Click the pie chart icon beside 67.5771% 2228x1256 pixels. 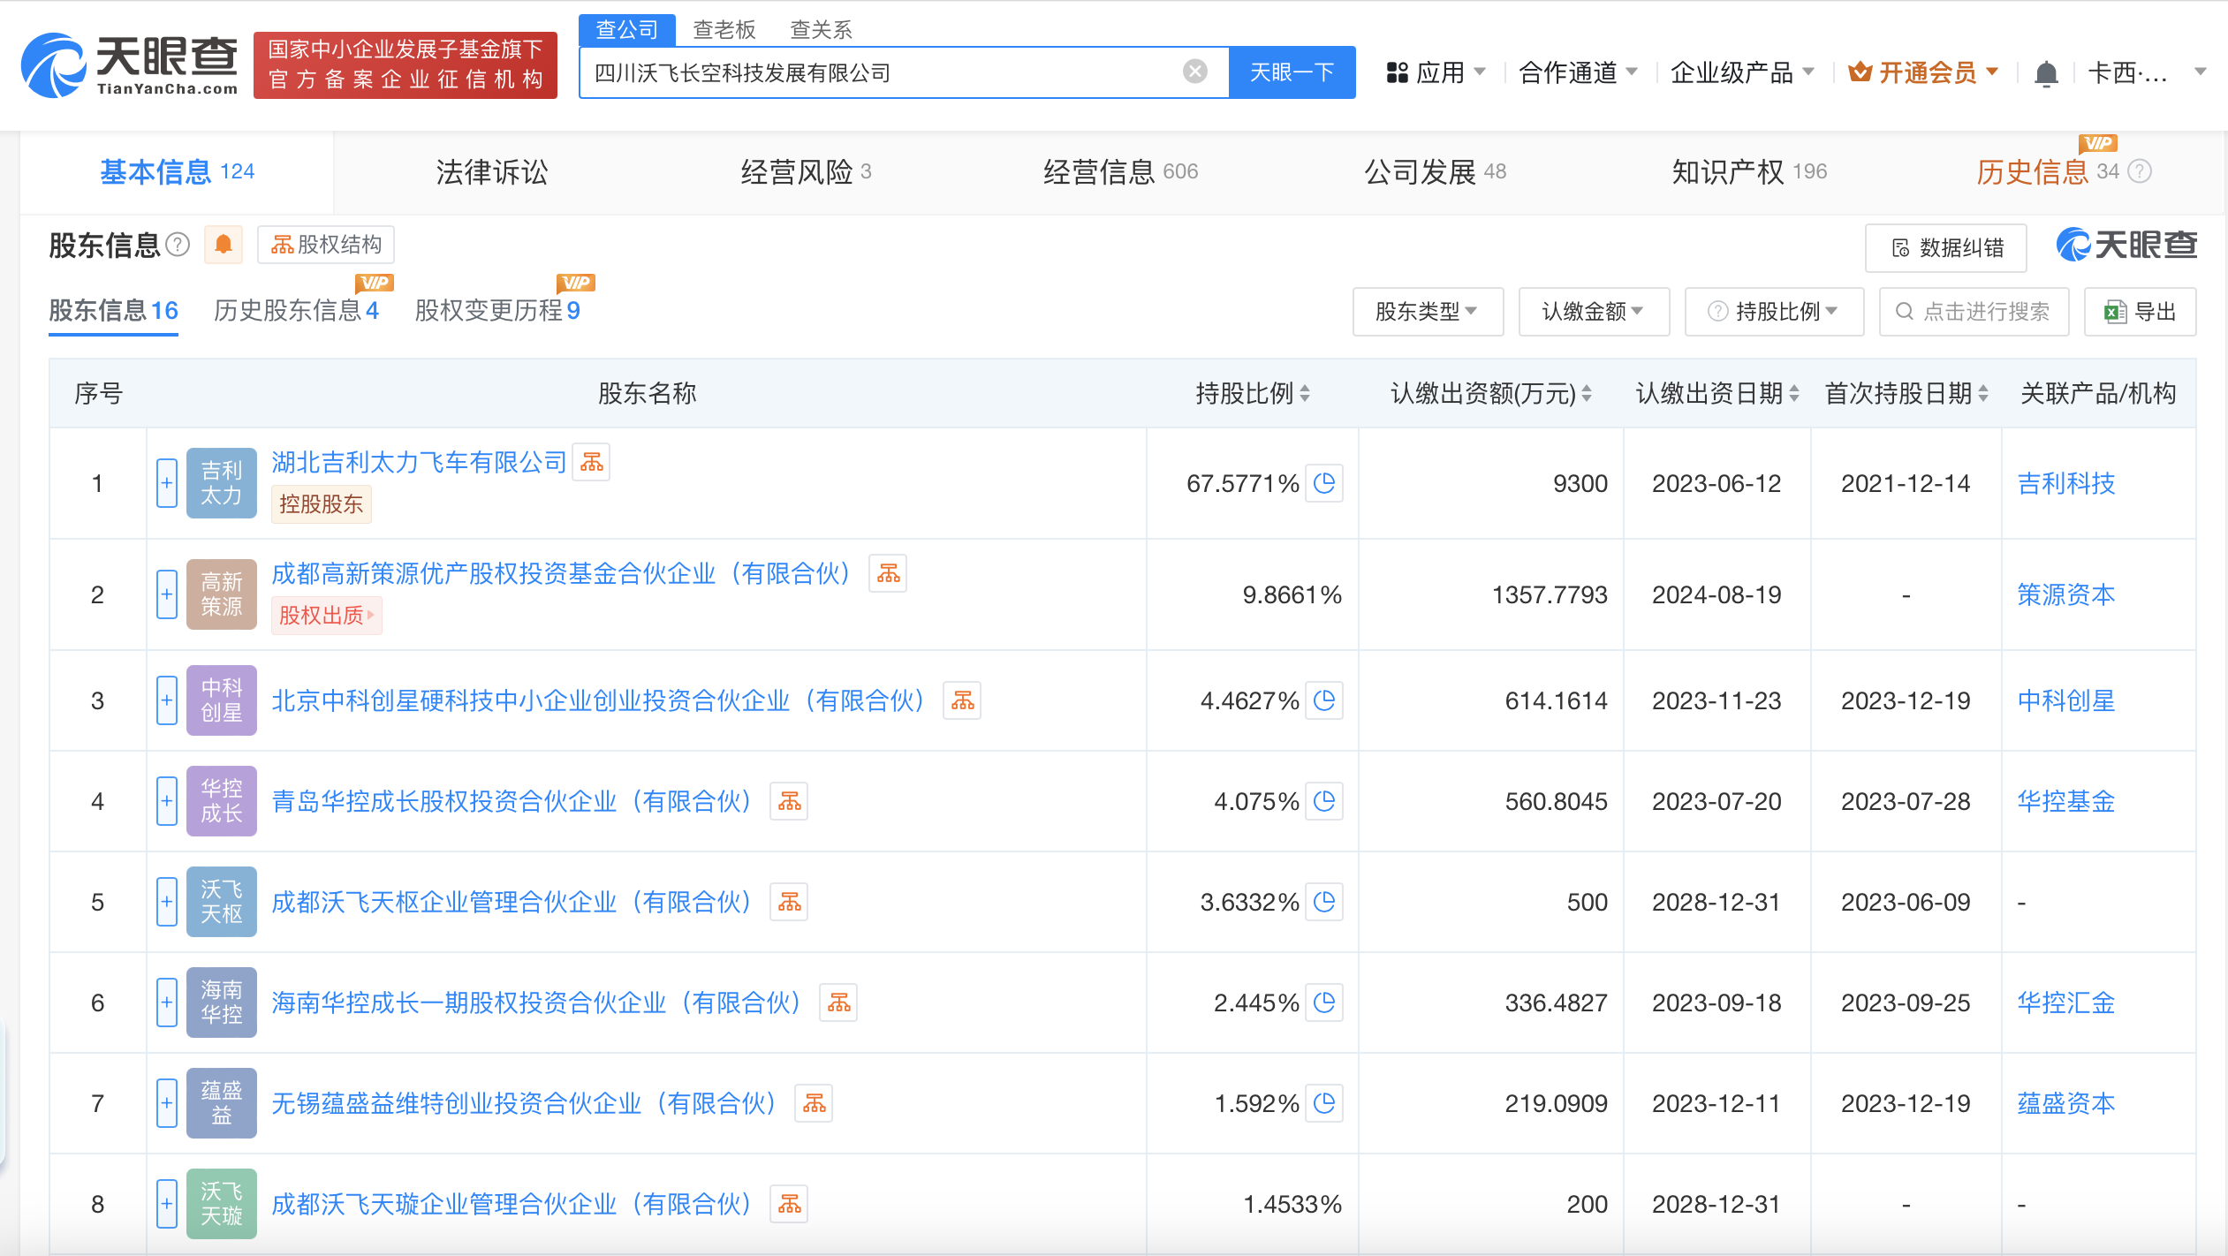click(1324, 483)
